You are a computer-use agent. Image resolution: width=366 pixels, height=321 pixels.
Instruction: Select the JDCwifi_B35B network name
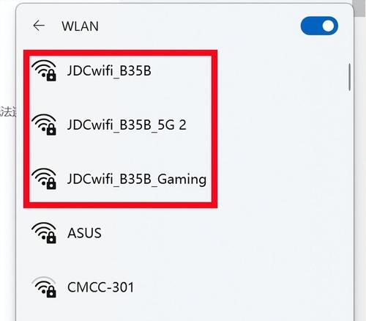click(109, 71)
